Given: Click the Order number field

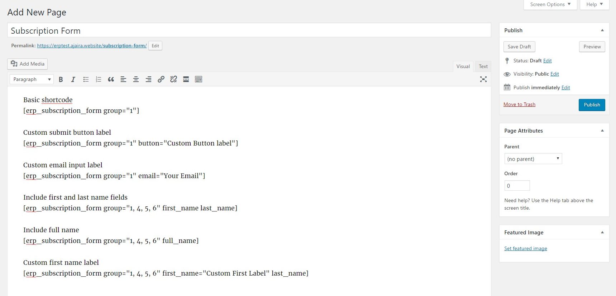Looking at the screenshot, I should [x=517, y=186].
